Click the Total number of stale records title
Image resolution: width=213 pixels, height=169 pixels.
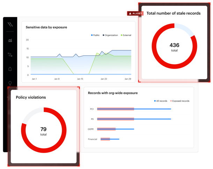pos(174,13)
